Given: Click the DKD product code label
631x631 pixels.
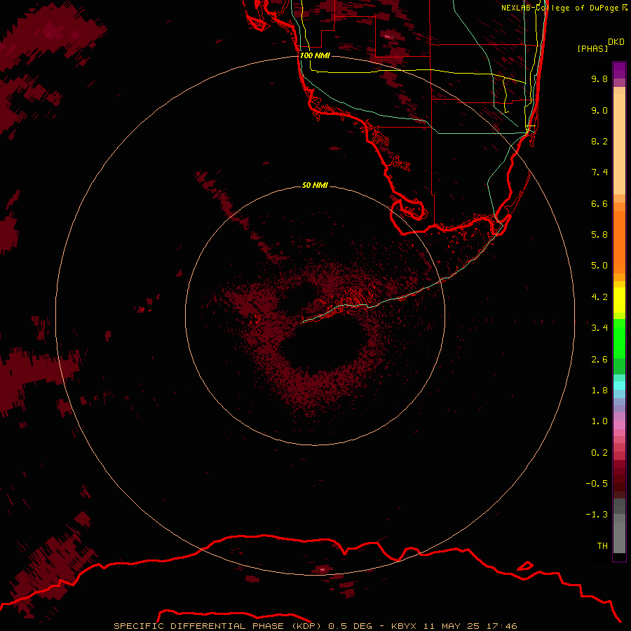Looking at the screenshot, I should (x=616, y=42).
